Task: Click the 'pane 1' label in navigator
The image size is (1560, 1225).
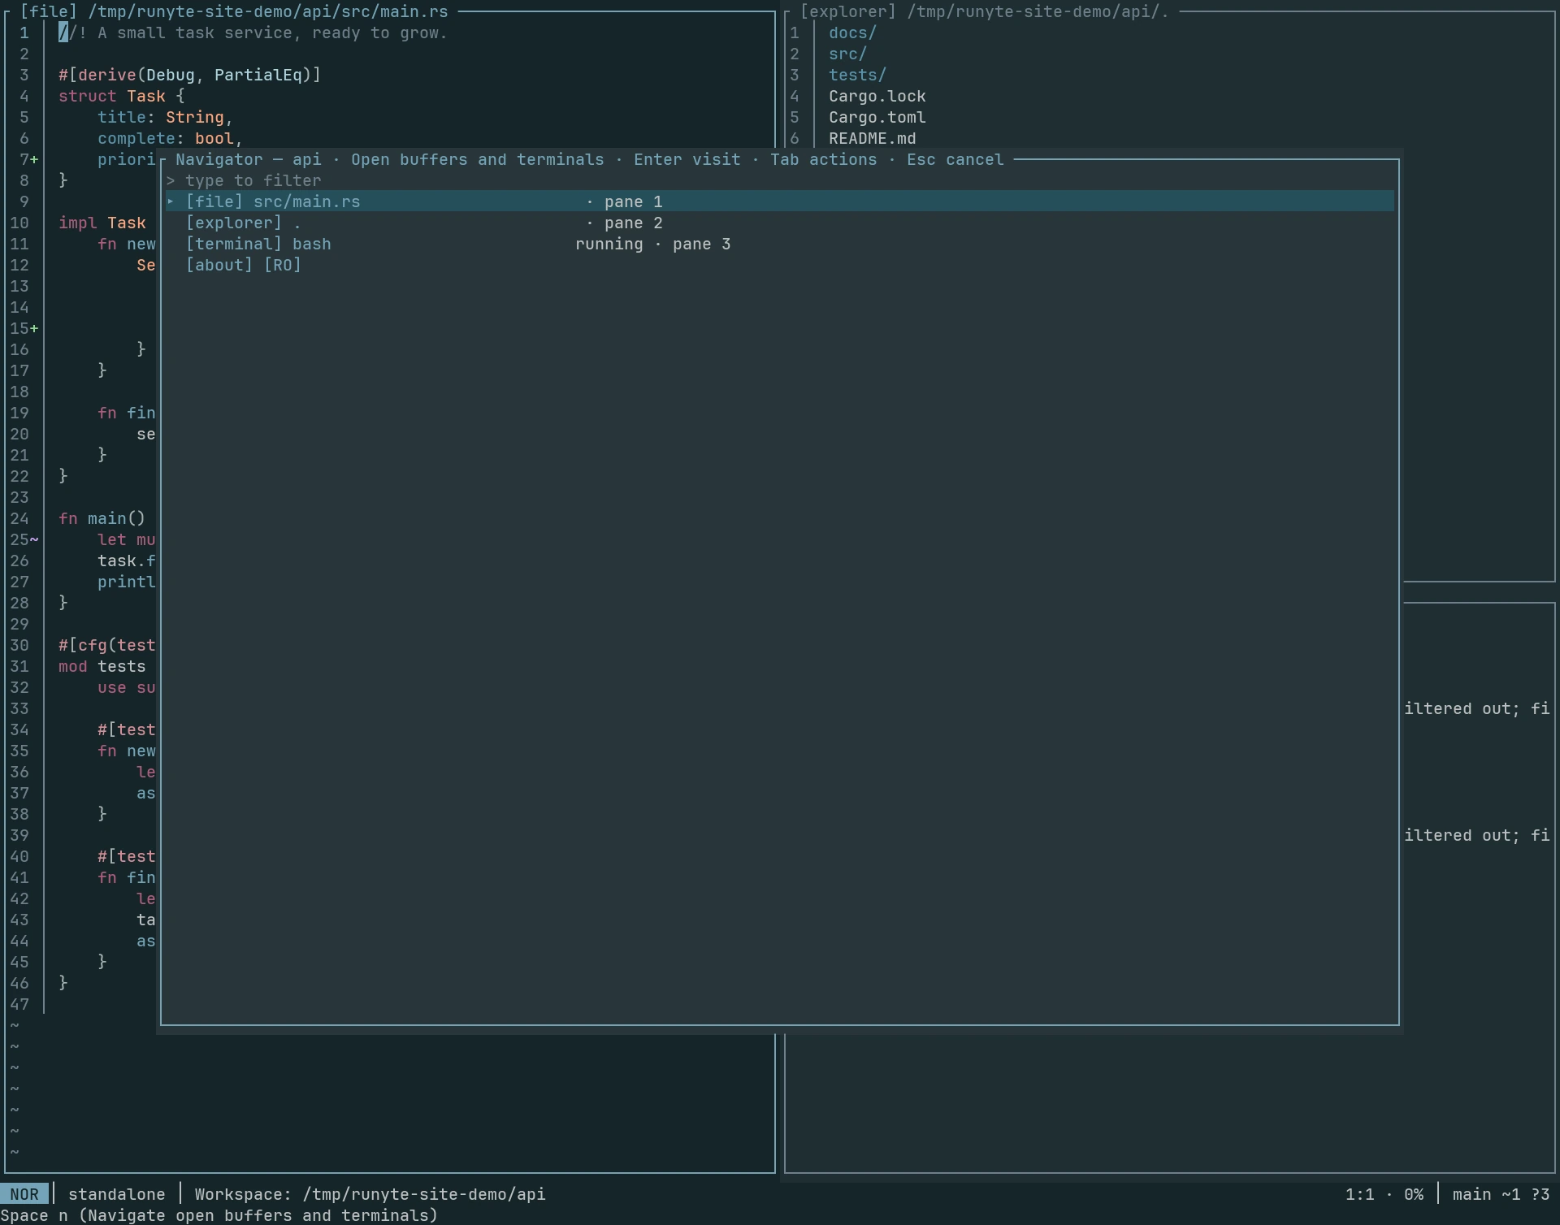Action: pyautogui.click(x=633, y=201)
